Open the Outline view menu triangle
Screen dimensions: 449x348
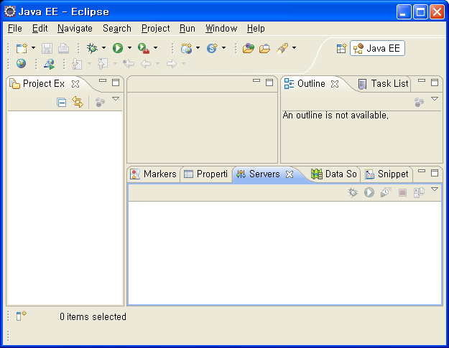tap(435, 99)
